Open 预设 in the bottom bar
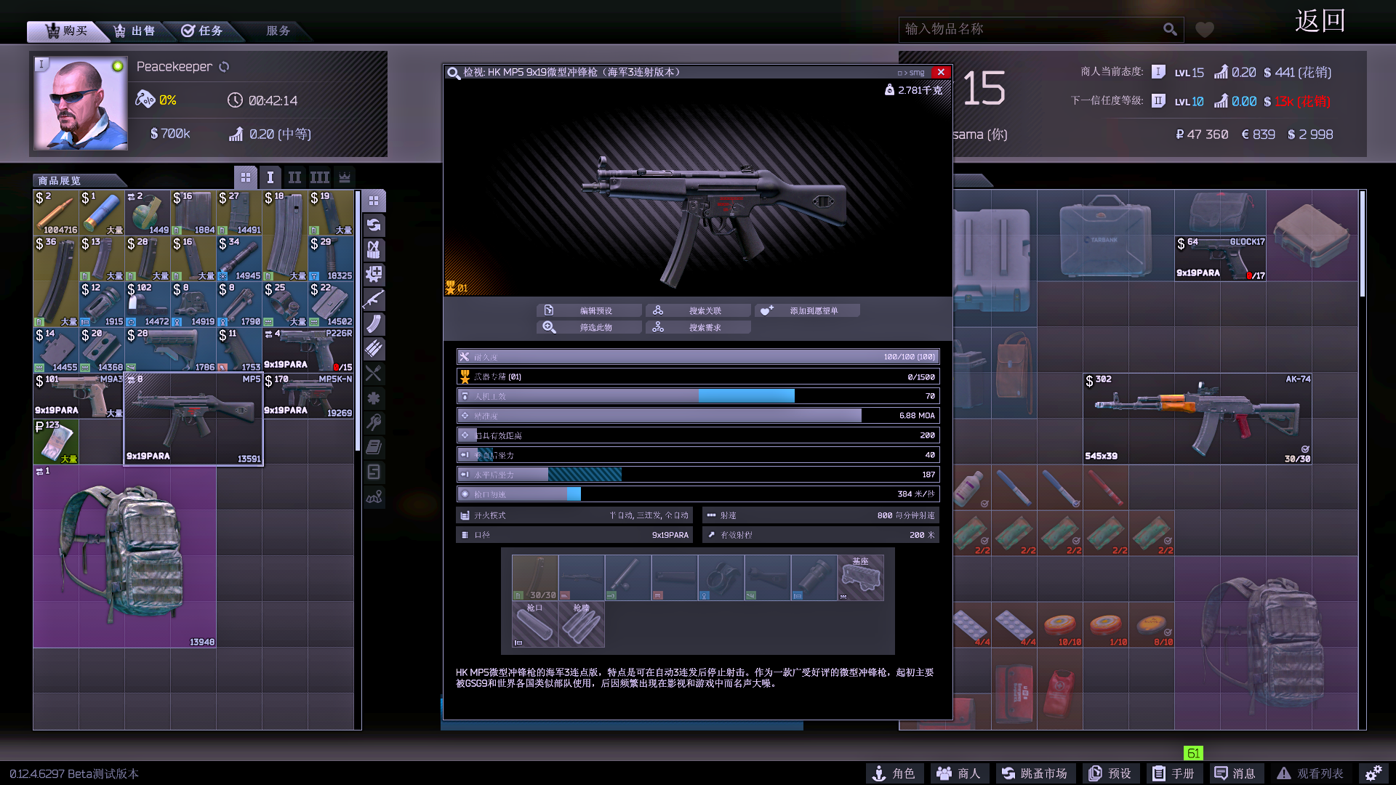The height and width of the screenshot is (785, 1396). pyautogui.click(x=1110, y=773)
